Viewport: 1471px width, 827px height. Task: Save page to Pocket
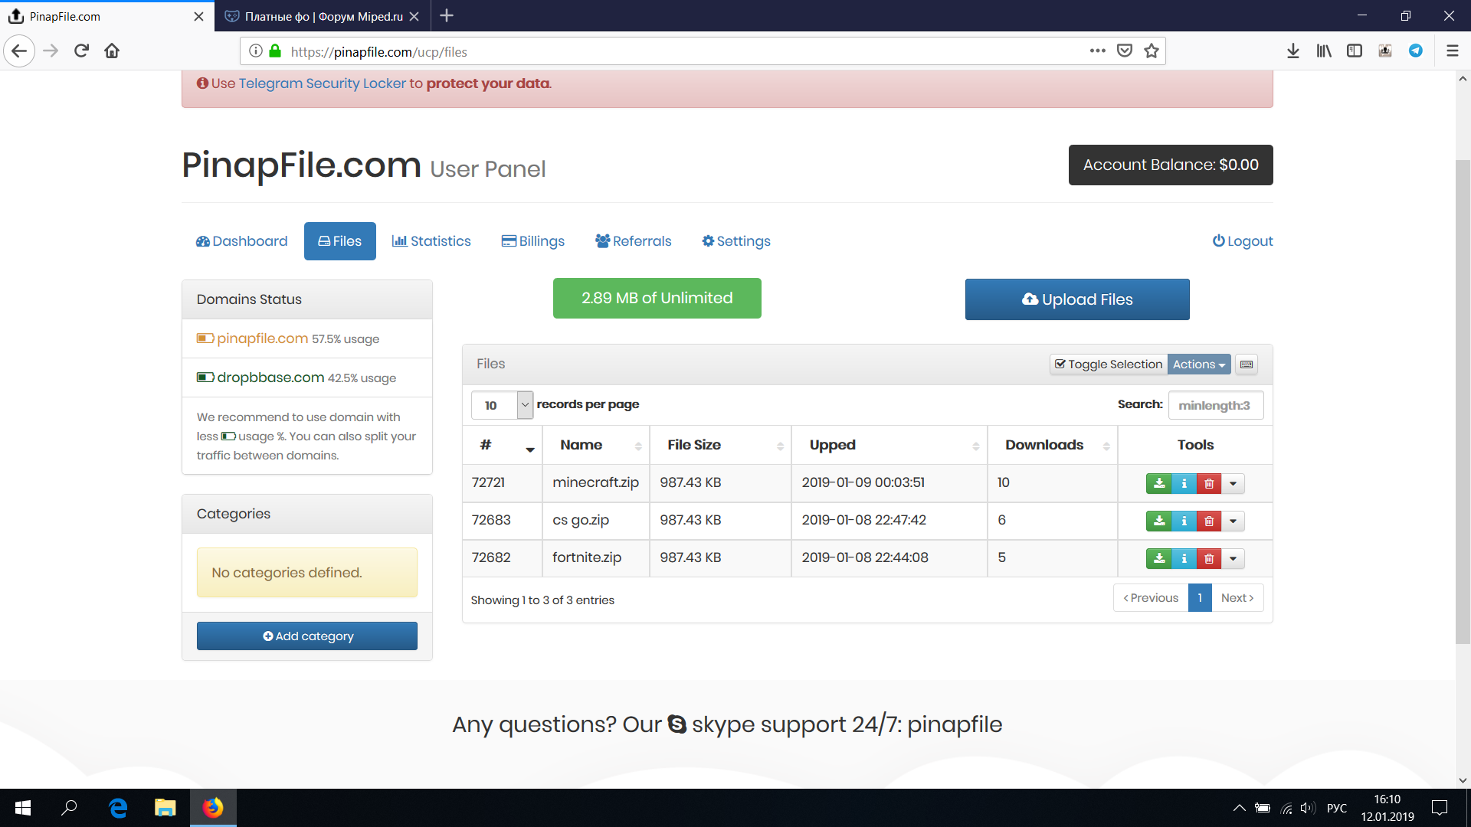[x=1125, y=51]
